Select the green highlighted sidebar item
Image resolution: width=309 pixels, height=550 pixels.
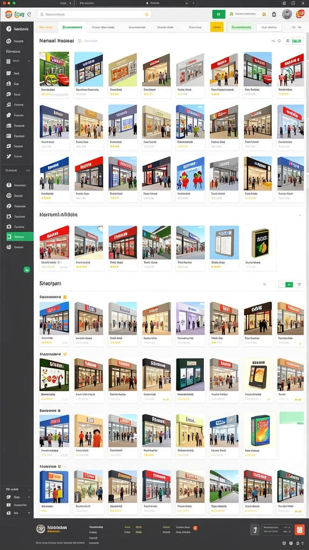tap(20, 237)
